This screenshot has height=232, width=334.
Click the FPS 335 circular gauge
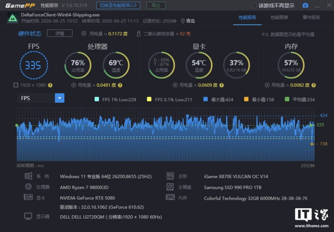34,65
